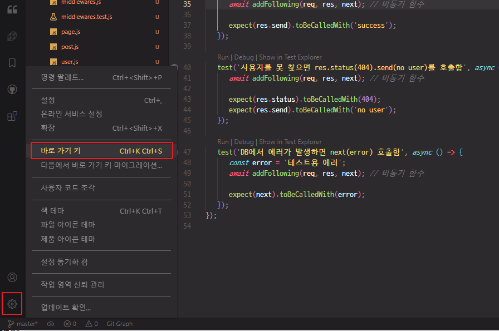Click Debug code lens above line 40

pos(244,57)
